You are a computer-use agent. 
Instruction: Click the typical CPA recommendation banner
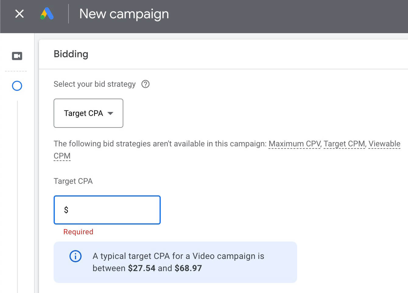point(175,262)
